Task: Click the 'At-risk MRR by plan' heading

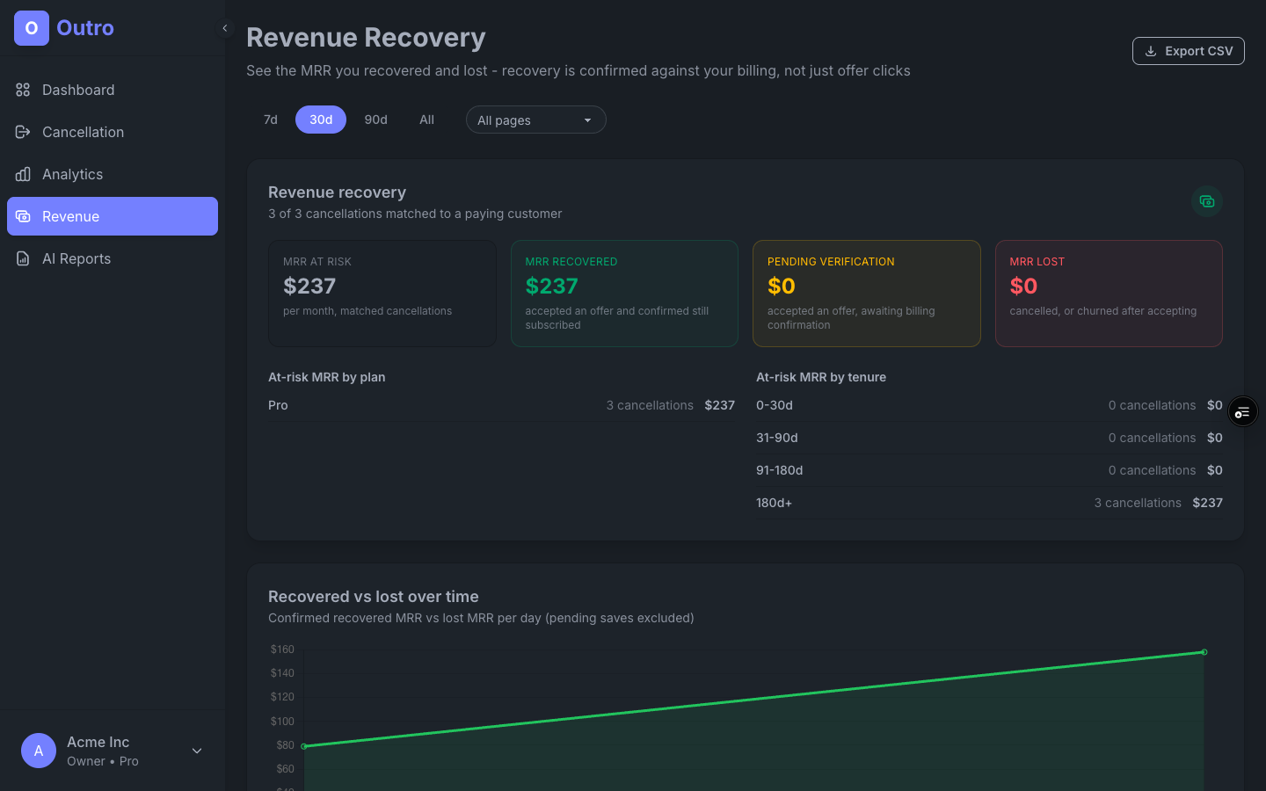Action: click(x=327, y=377)
